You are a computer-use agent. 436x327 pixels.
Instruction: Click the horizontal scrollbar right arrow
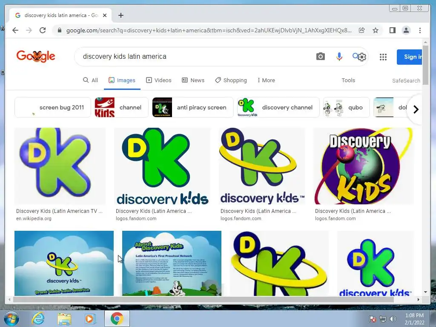(419, 299)
